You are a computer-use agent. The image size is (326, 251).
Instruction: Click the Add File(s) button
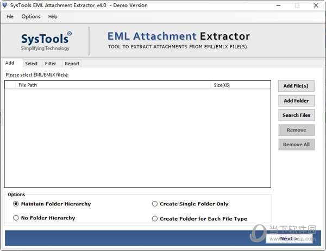click(x=296, y=86)
